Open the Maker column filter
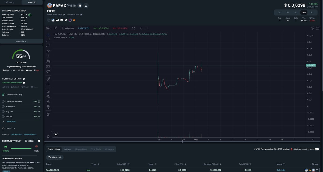Screen dimensions: 323x172 [x=284, y=164]
